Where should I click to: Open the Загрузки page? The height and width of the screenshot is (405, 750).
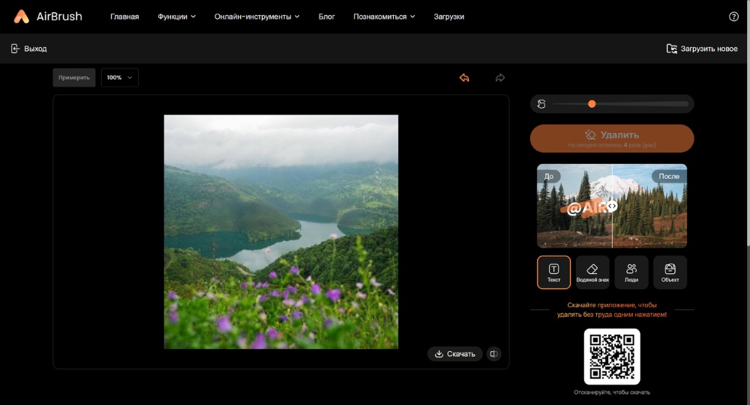448,16
